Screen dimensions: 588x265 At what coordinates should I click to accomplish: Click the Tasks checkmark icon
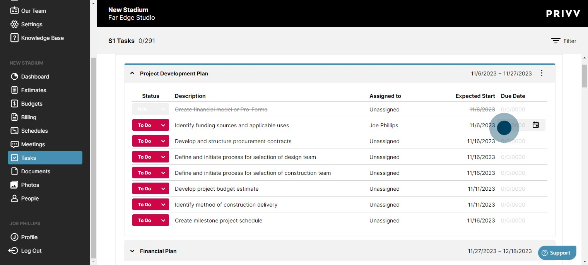point(14,158)
